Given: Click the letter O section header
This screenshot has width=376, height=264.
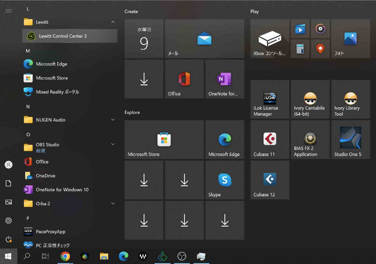Looking at the screenshot, I should (x=28, y=135).
